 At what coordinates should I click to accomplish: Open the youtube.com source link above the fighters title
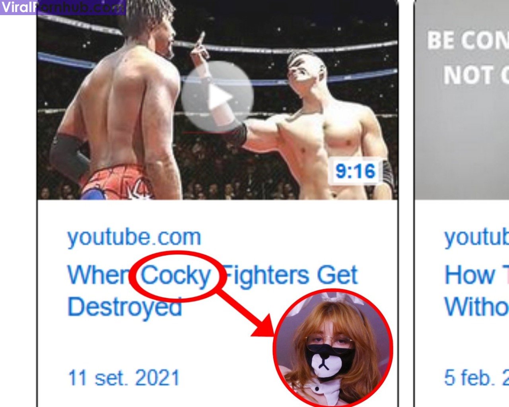click(x=134, y=237)
